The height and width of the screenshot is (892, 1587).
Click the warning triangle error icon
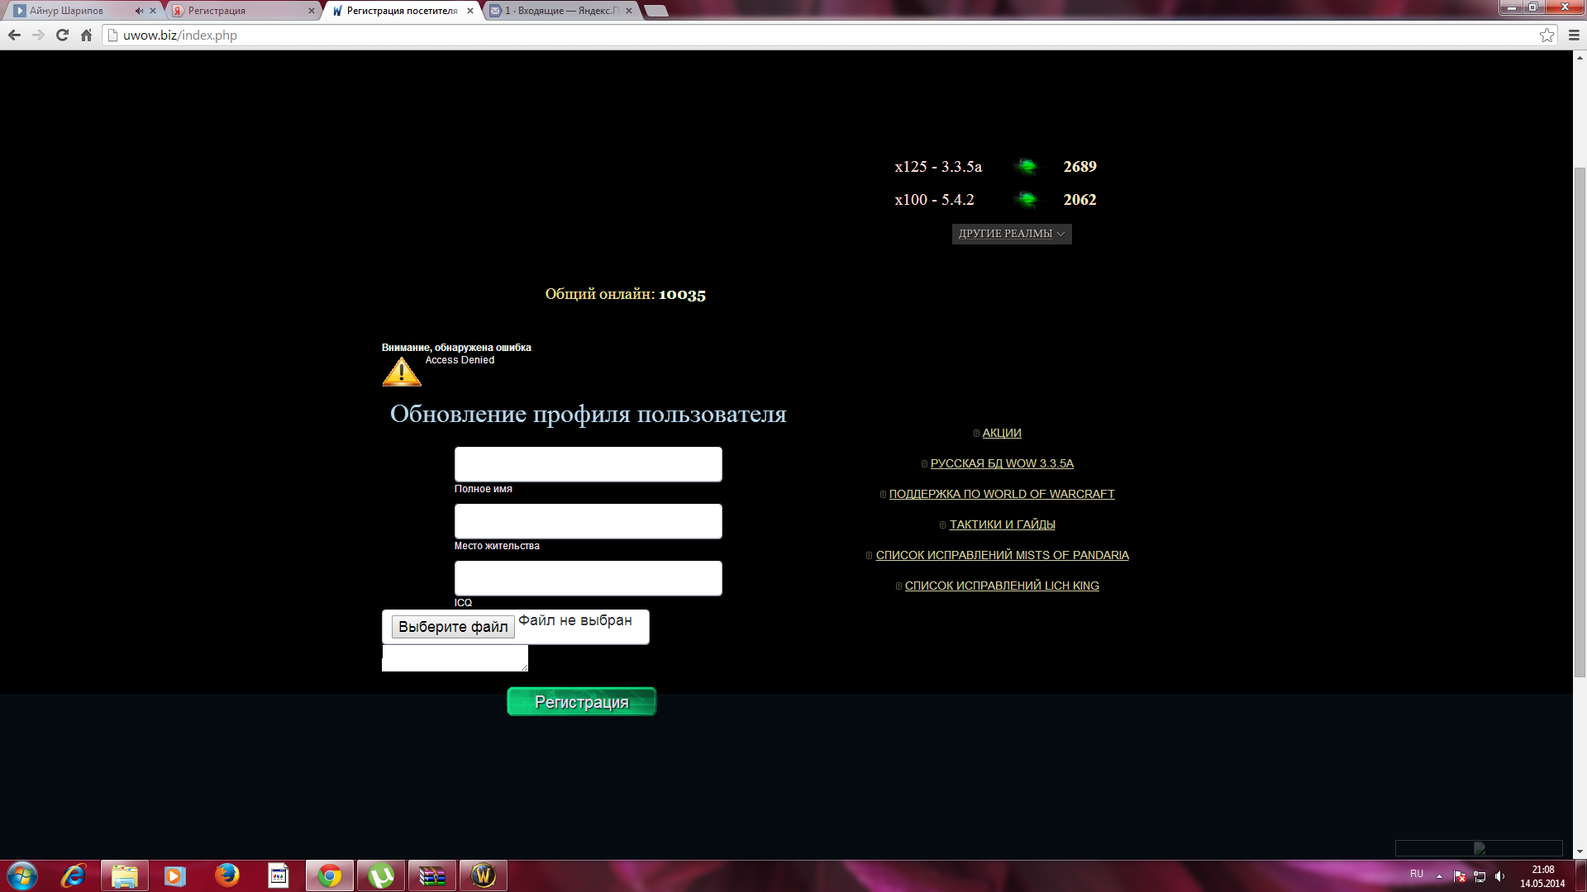coord(402,372)
